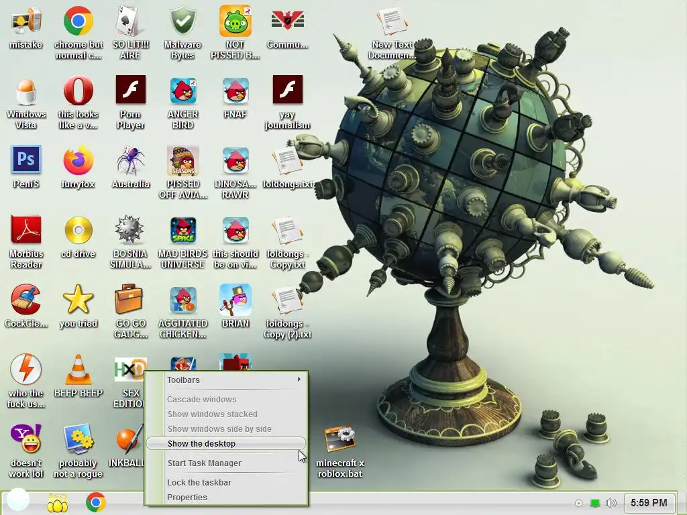Open the 'probably not a rogue' gears icon
The image size is (687, 515).
[x=78, y=439]
